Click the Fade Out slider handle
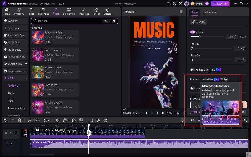 click(x=192, y=60)
